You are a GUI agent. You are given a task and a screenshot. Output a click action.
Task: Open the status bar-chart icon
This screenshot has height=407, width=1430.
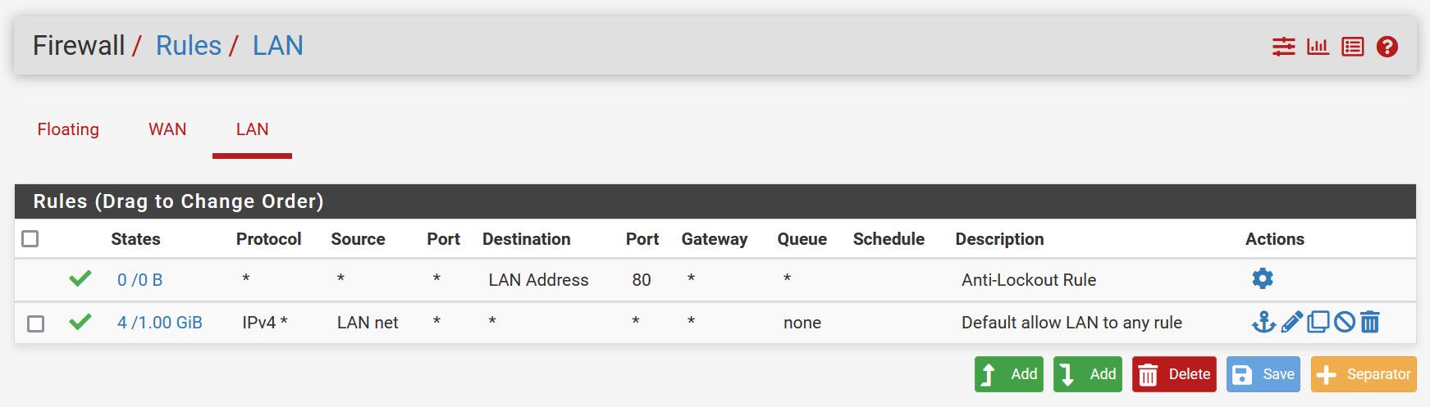(1318, 47)
